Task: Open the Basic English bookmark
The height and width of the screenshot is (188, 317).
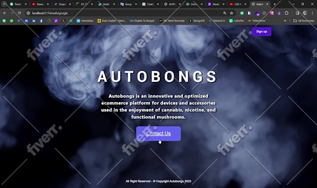Action: 111,21
